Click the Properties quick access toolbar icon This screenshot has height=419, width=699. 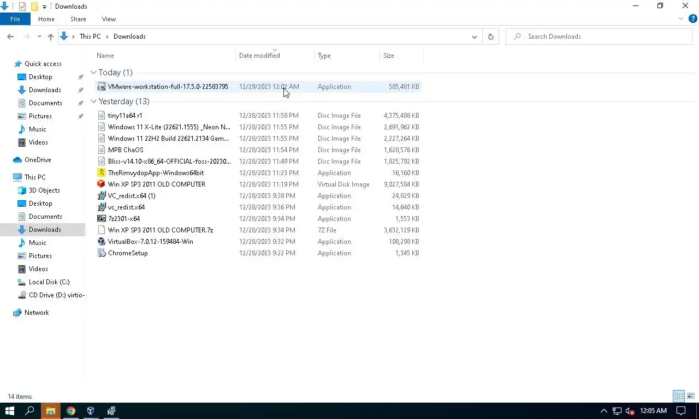tap(22, 7)
